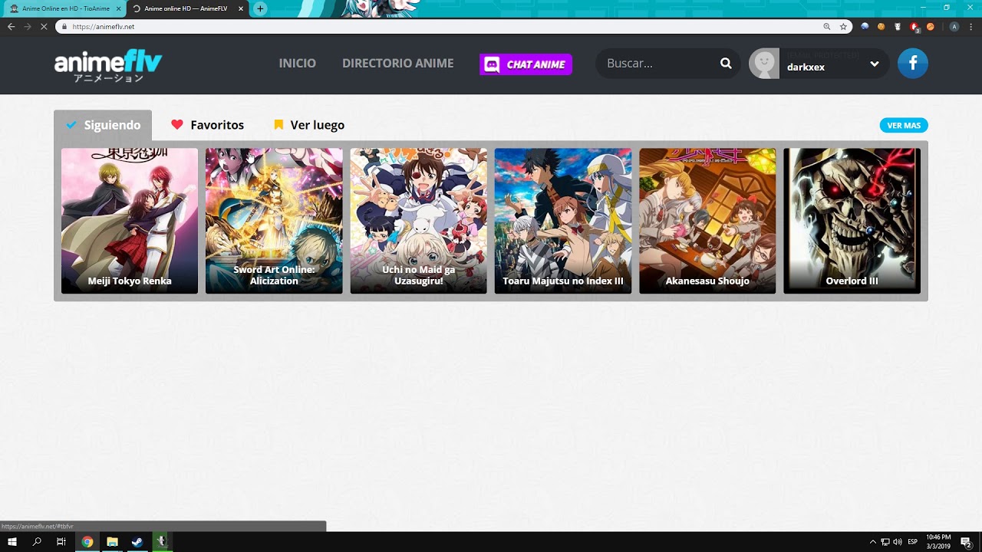Bookmark this page with the star
This screenshot has width=982, height=552.
pos(843,26)
